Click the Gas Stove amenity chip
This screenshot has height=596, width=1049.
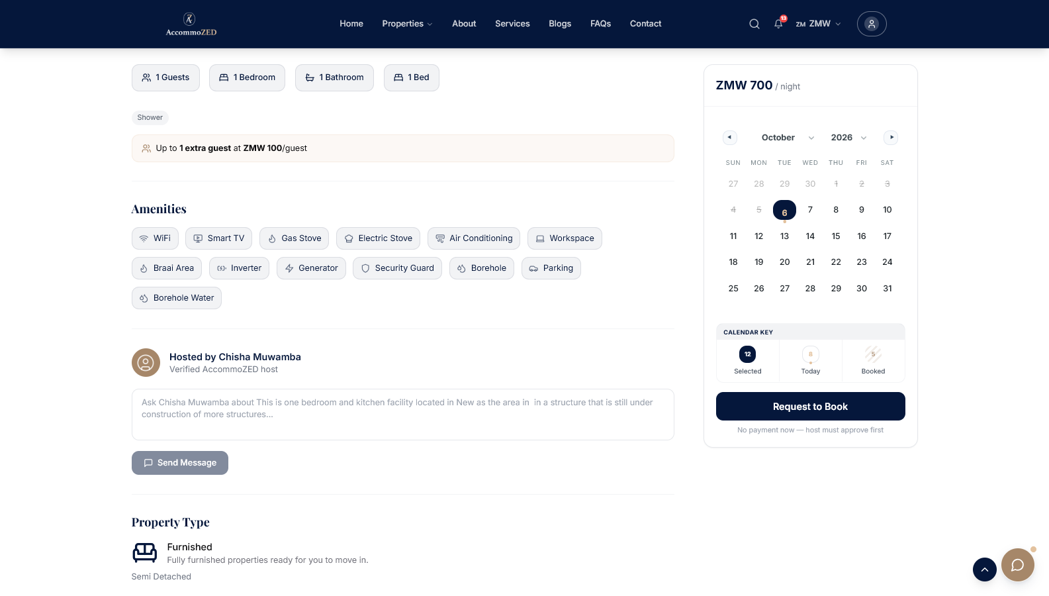(x=295, y=238)
